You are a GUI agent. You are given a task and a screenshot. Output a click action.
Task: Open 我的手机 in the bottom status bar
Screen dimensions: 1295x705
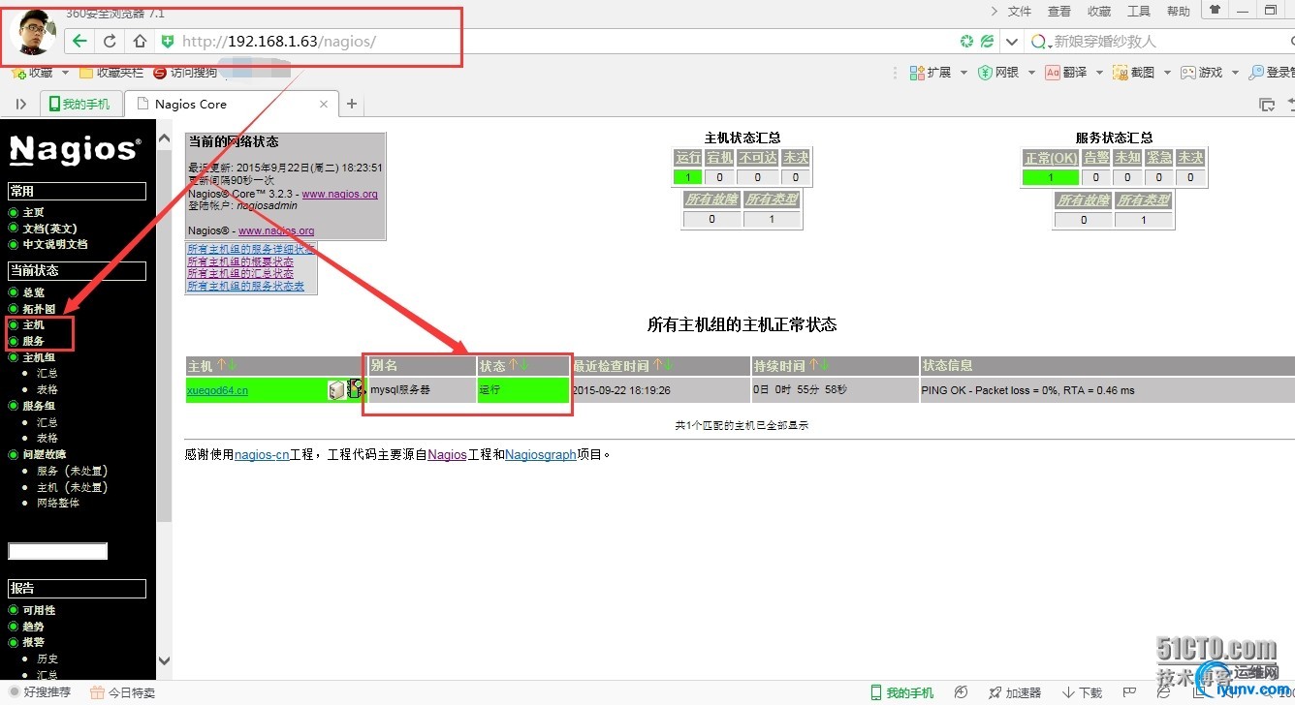pyautogui.click(x=901, y=692)
